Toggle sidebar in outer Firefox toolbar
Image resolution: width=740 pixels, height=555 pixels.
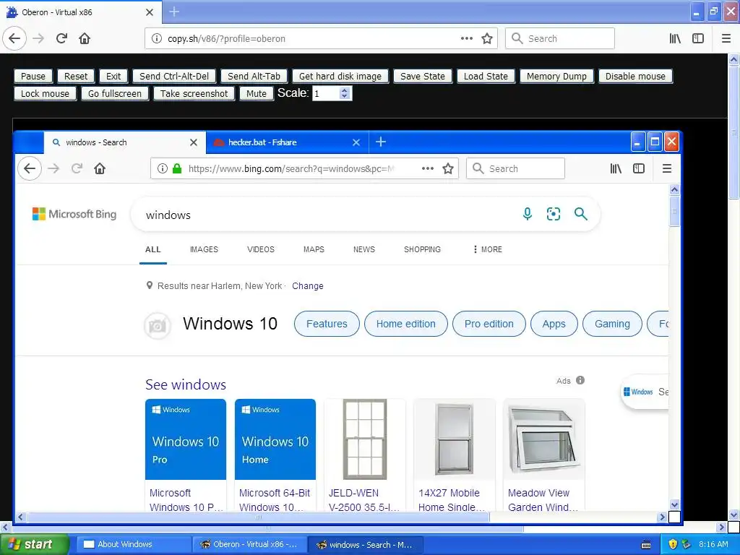click(x=698, y=38)
